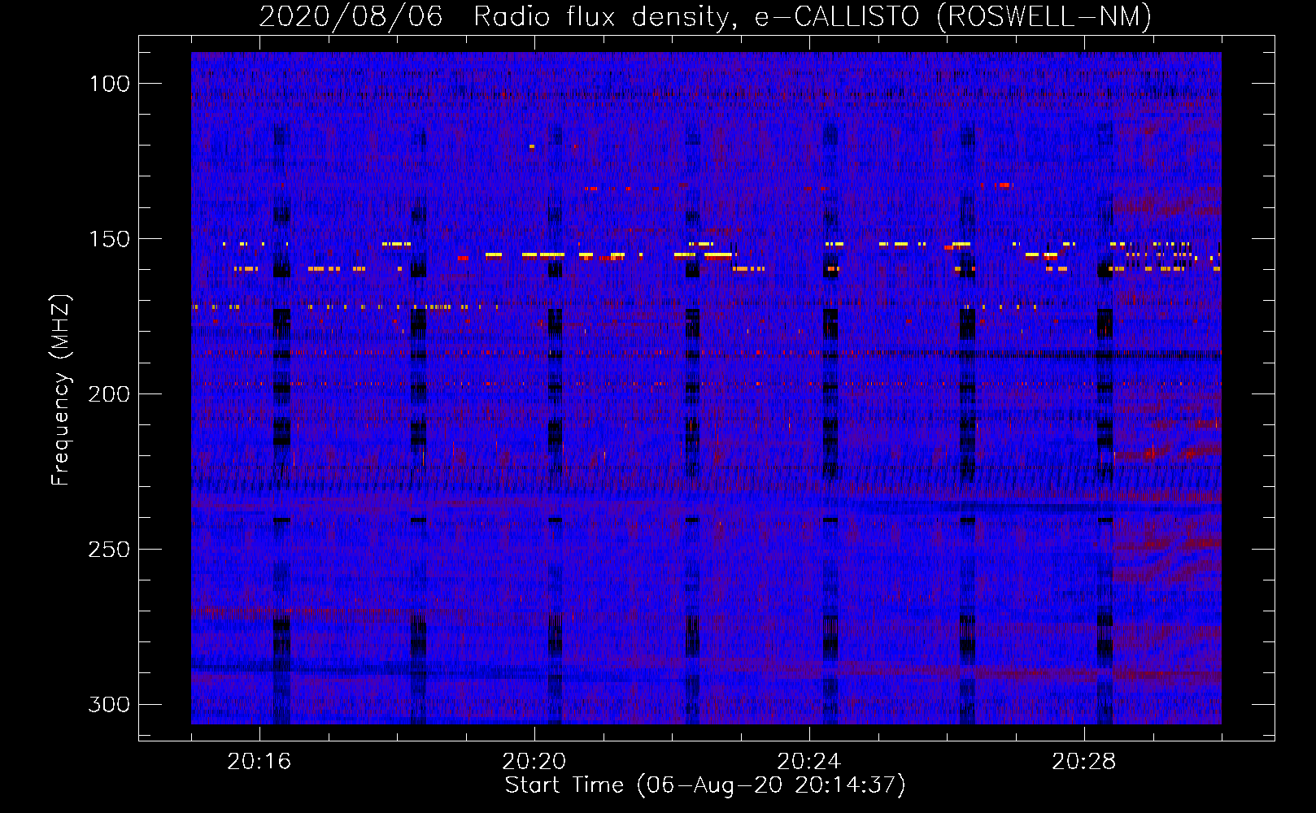Select the 200 frequency tick label

tap(109, 394)
